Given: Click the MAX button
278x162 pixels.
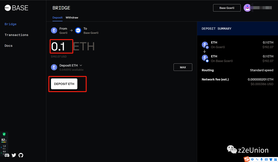Looking at the screenshot, I should 183,67.
